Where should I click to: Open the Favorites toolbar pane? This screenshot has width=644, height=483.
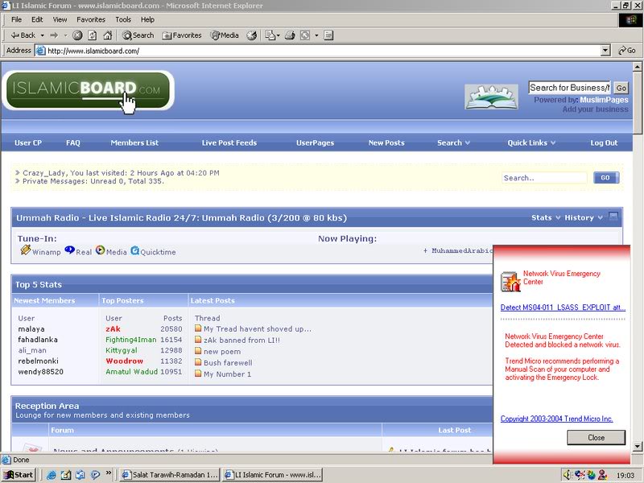tap(182, 35)
